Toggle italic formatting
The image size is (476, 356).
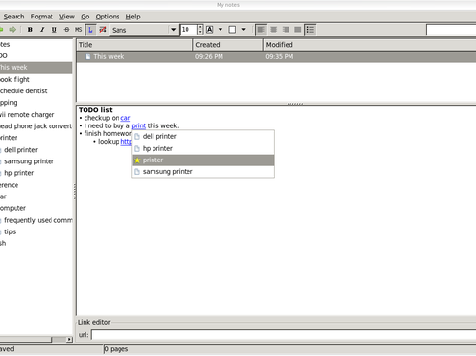[x=42, y=30]
